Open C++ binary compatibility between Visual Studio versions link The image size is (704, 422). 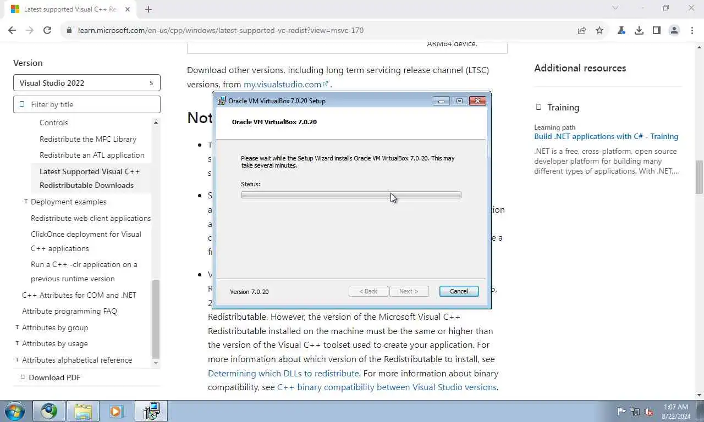point(387,387)
